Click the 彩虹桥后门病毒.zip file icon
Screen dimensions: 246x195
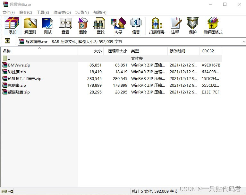coord(5,79)
